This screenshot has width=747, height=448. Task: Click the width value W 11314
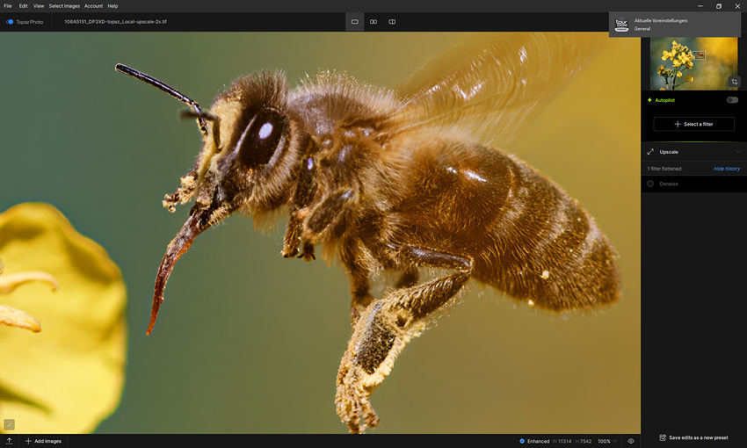point(562,441)
